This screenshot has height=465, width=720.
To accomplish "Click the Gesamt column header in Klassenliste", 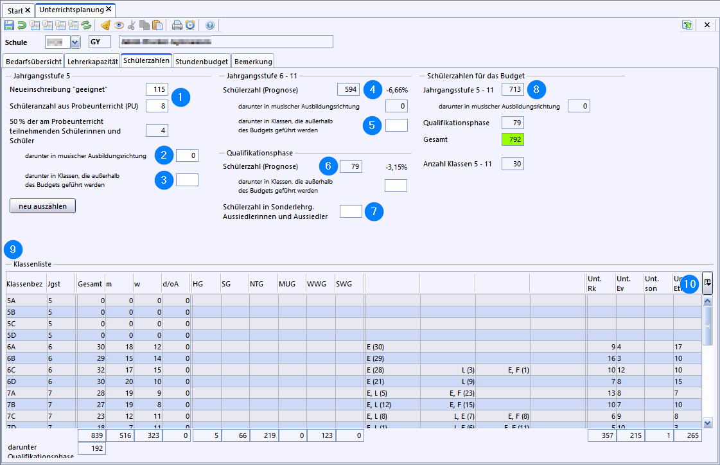I will pyautogui.click(x=91, y=284).
